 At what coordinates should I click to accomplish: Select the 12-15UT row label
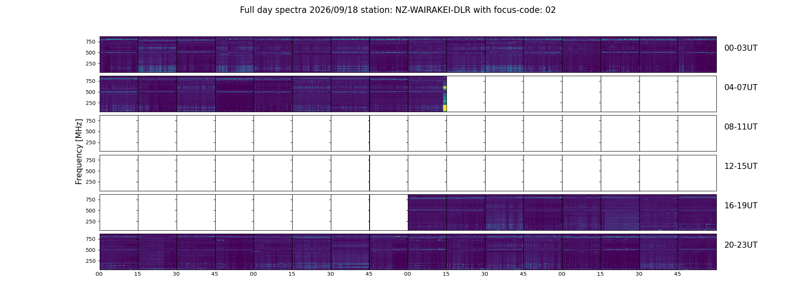pyautogui.click(x=741, y=166)
